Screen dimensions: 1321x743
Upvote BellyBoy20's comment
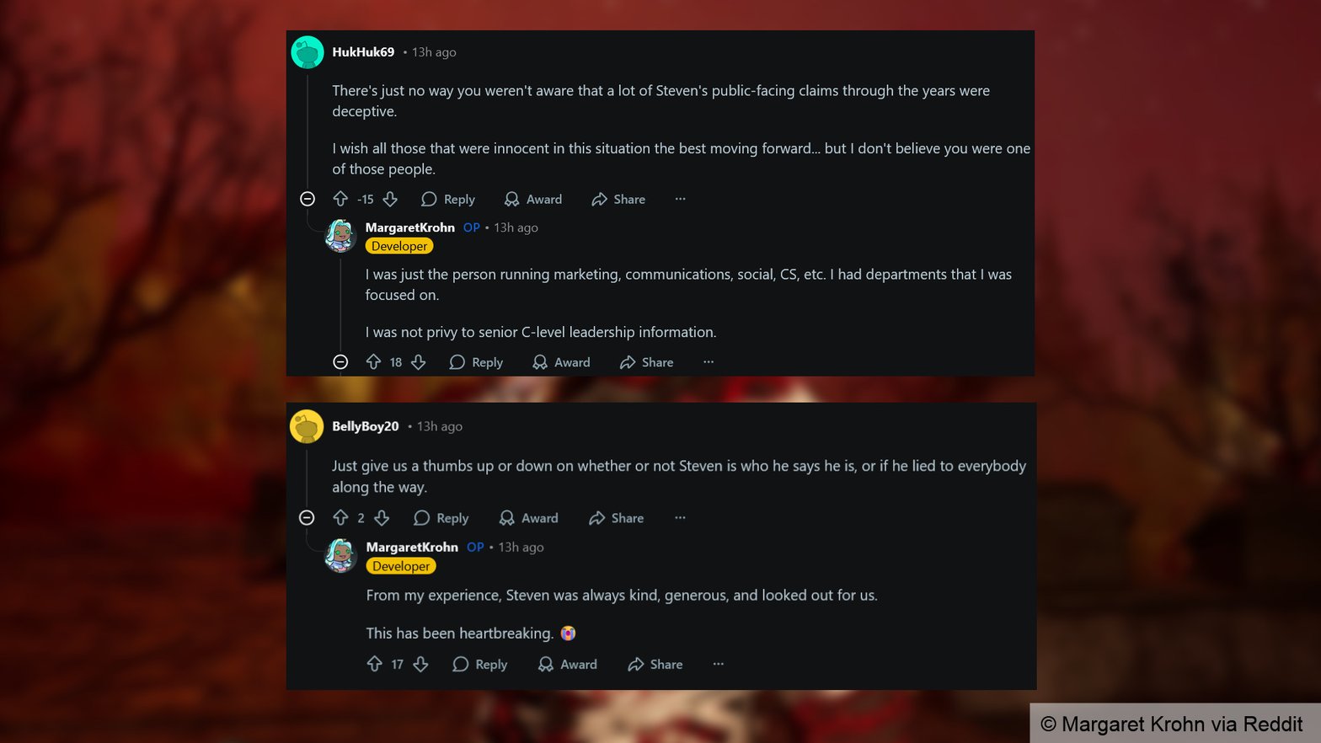tap(340, 518)
